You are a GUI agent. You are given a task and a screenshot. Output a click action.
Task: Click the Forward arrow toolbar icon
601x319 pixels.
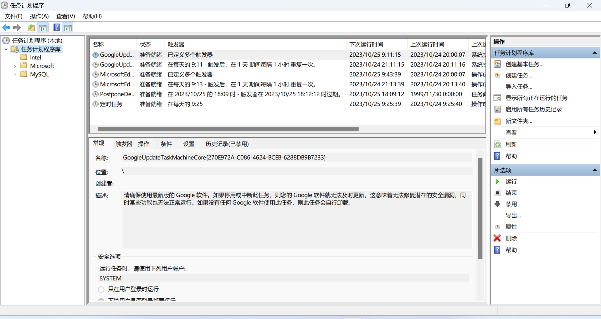pos(17,28)
